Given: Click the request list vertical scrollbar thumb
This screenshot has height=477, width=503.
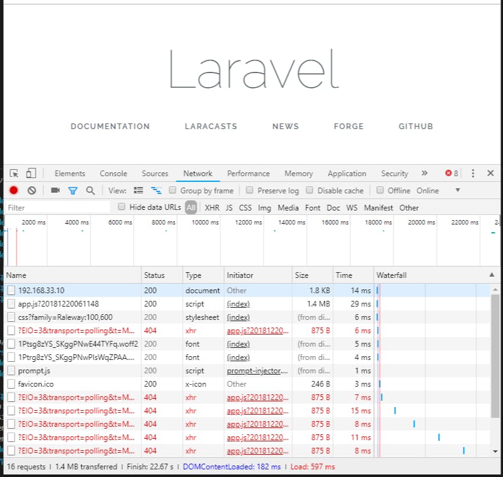Looking at the screenshot, I should click(495, 356).
